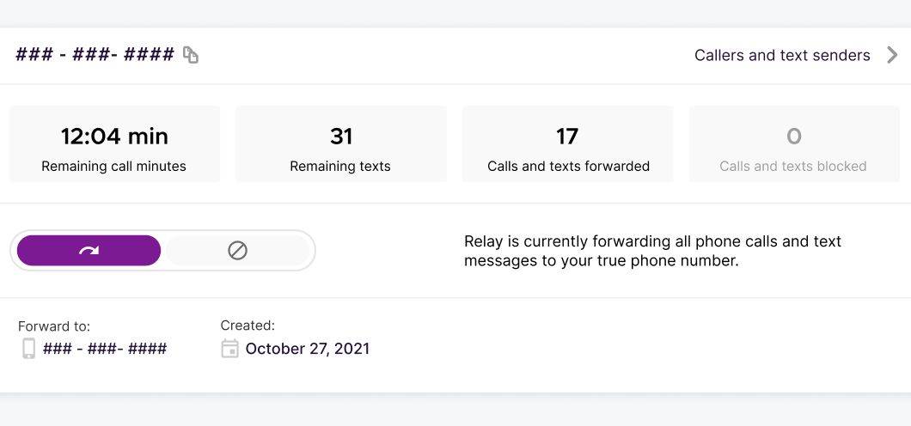Click the October 27, 2021 date
911x426 pixels.
coord(307,349)
